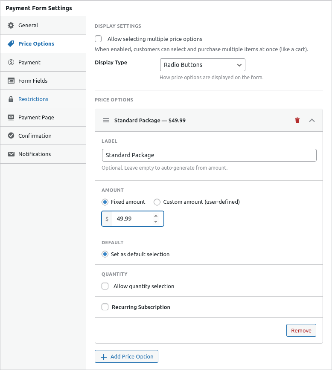
Task: Check Allow quantity selection
Action: 105,286
